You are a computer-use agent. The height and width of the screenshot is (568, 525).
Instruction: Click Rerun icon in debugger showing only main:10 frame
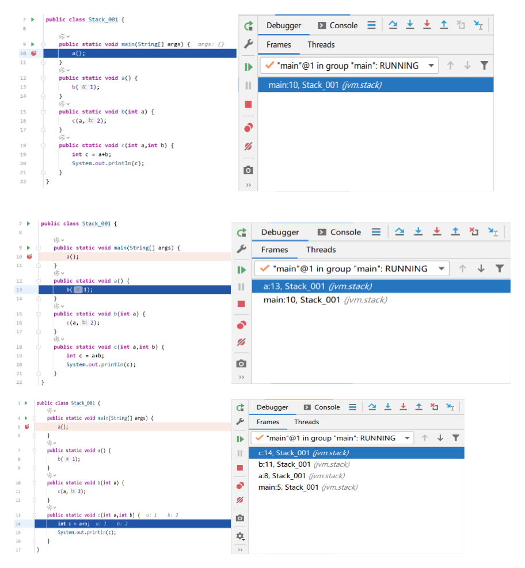pyautogui.click(x=248, y=26)
